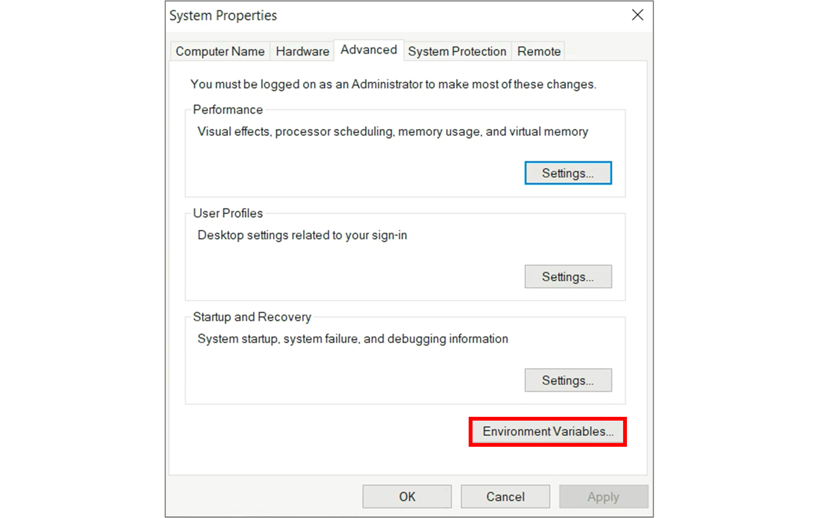Confirm with the OK button

pyautogui.click(x=407, y=496)
